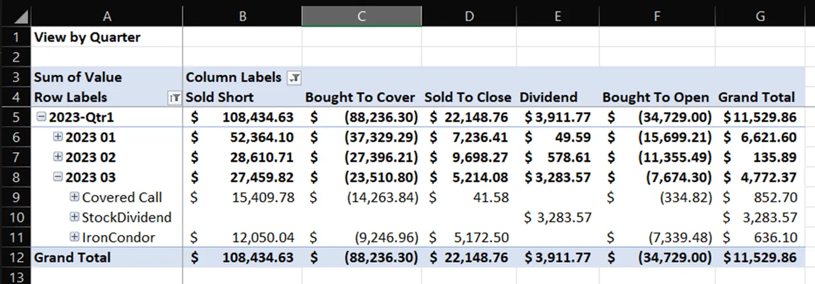
Task: Select the 28,610.71 cell
Action: [x=243, y=157]
